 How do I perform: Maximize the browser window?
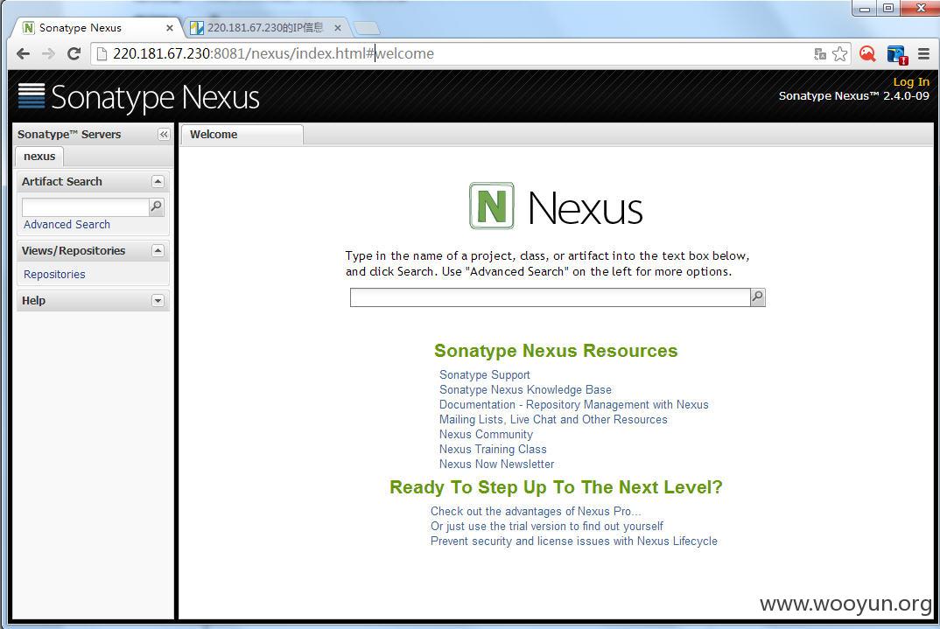(x=887, y=9)
